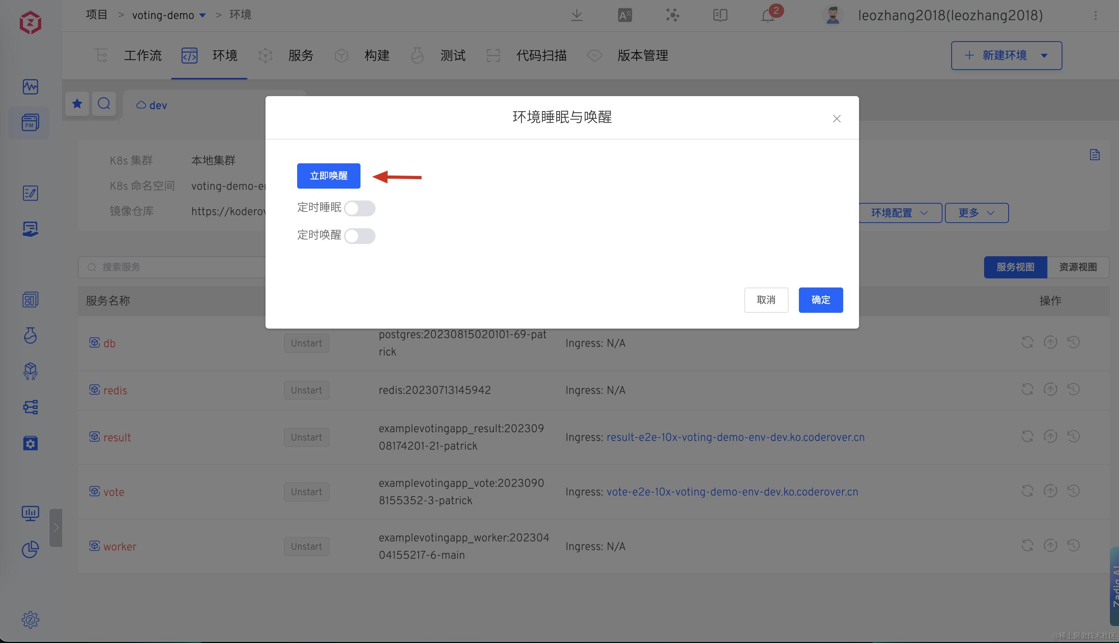
Task: Click the history icon for worker service
Action: tap(1073, 545)
